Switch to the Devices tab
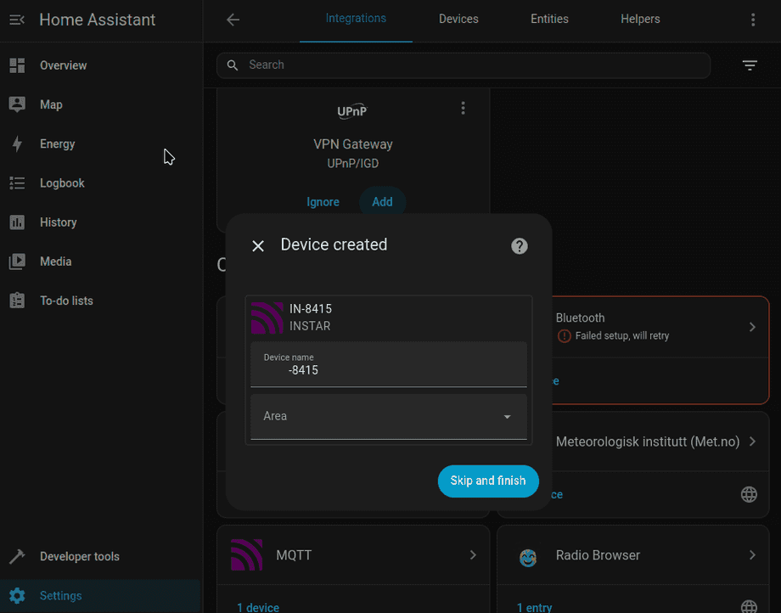Viewport: 781px width, 613px height. [458, 19]
